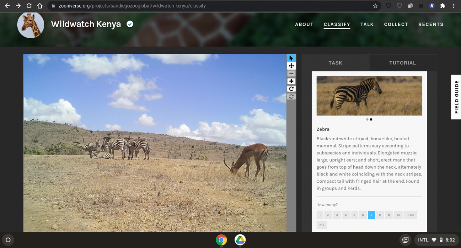Zoom out of the subject image
The image size is (461, 248).
click(x=291, y=74)
